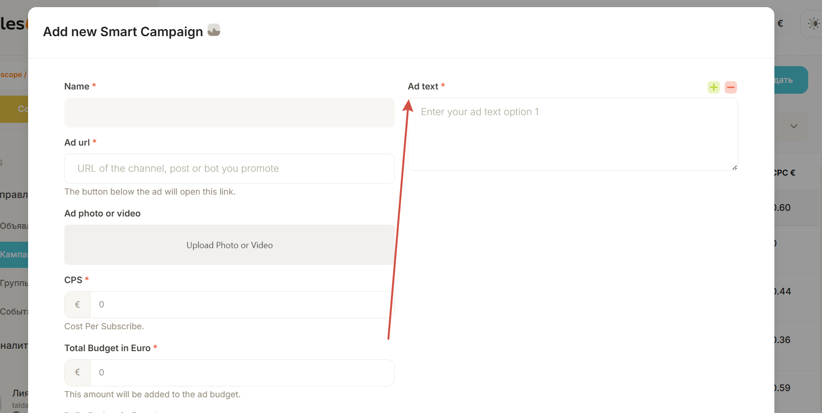The image size is (822, 413).
Task: Select the CPS amount field
Action: (241, 305)
